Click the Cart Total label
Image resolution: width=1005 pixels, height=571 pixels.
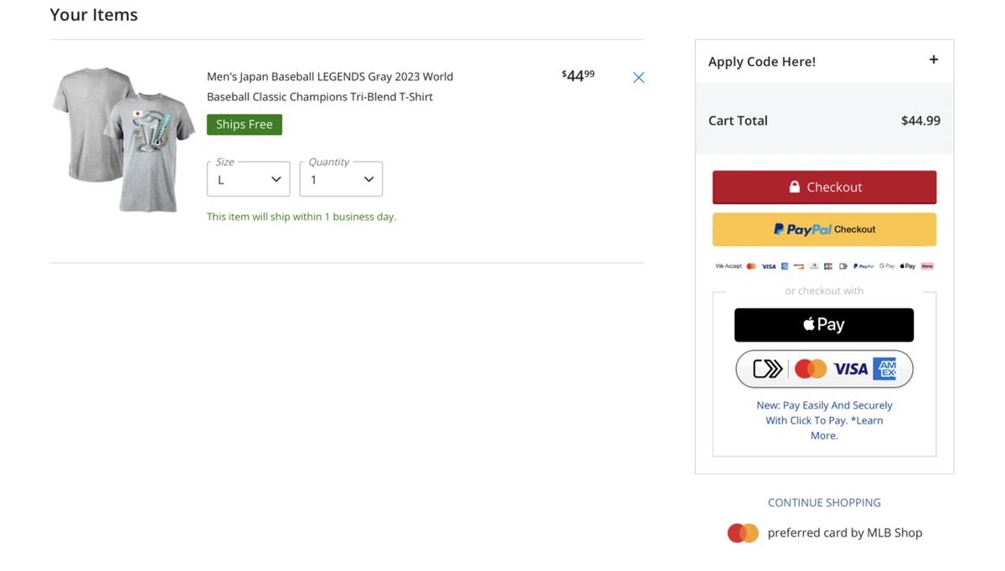pos(738,121)
